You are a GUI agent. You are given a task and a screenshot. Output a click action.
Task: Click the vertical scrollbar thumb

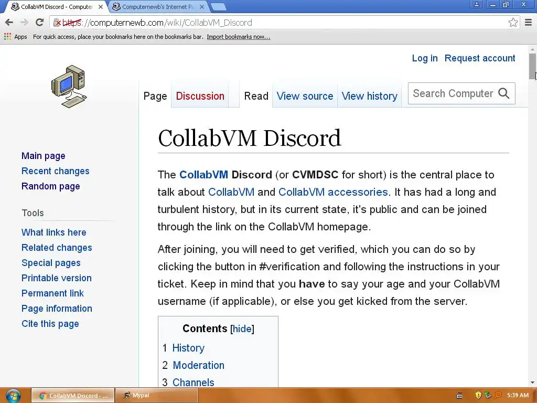(x=532, y=66)
